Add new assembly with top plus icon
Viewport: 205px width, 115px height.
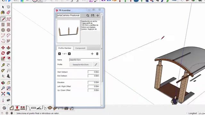(x=98, y=16)
